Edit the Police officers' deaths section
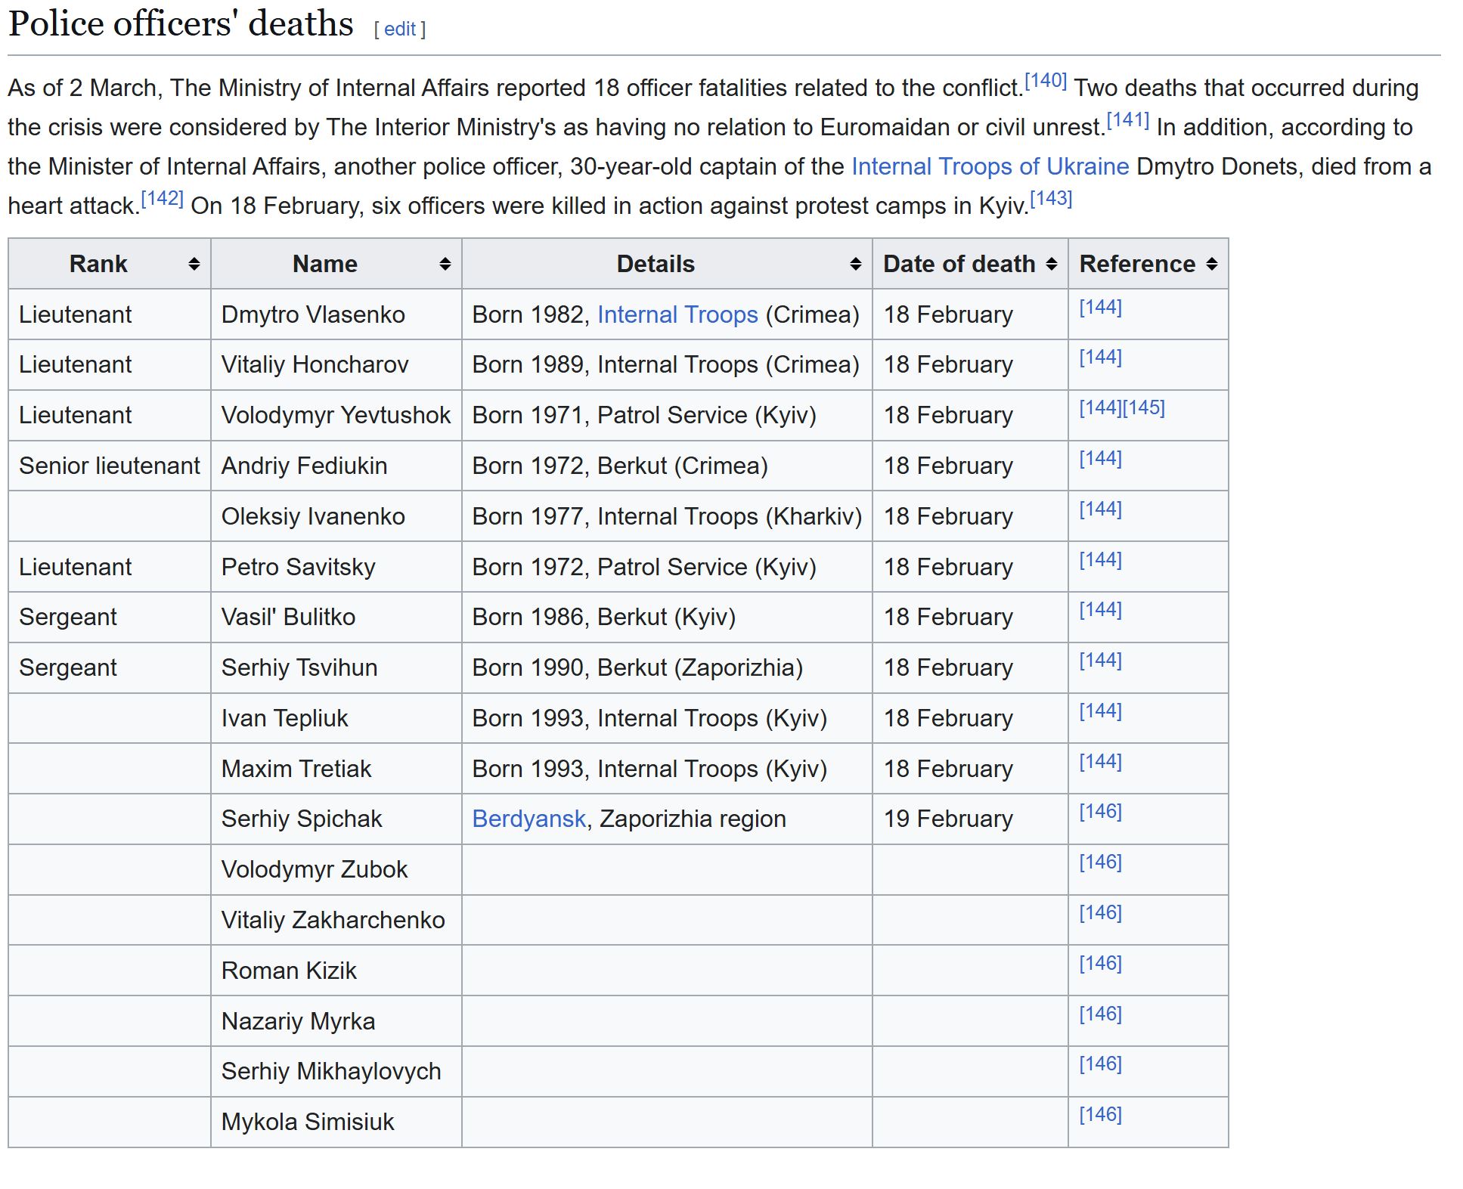 400,29
